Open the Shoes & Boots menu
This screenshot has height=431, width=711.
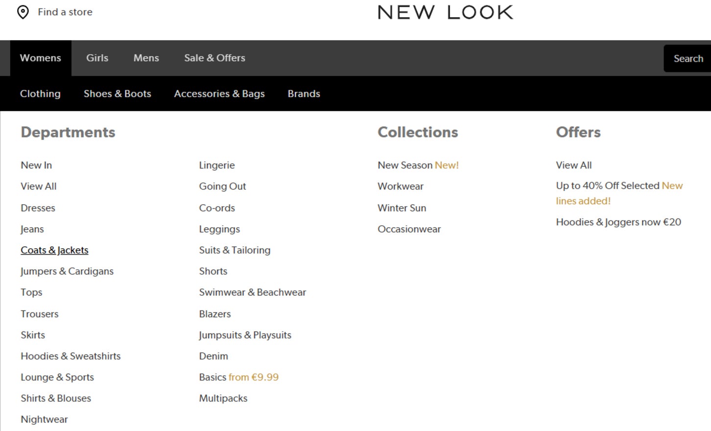[x=117, y=94]
